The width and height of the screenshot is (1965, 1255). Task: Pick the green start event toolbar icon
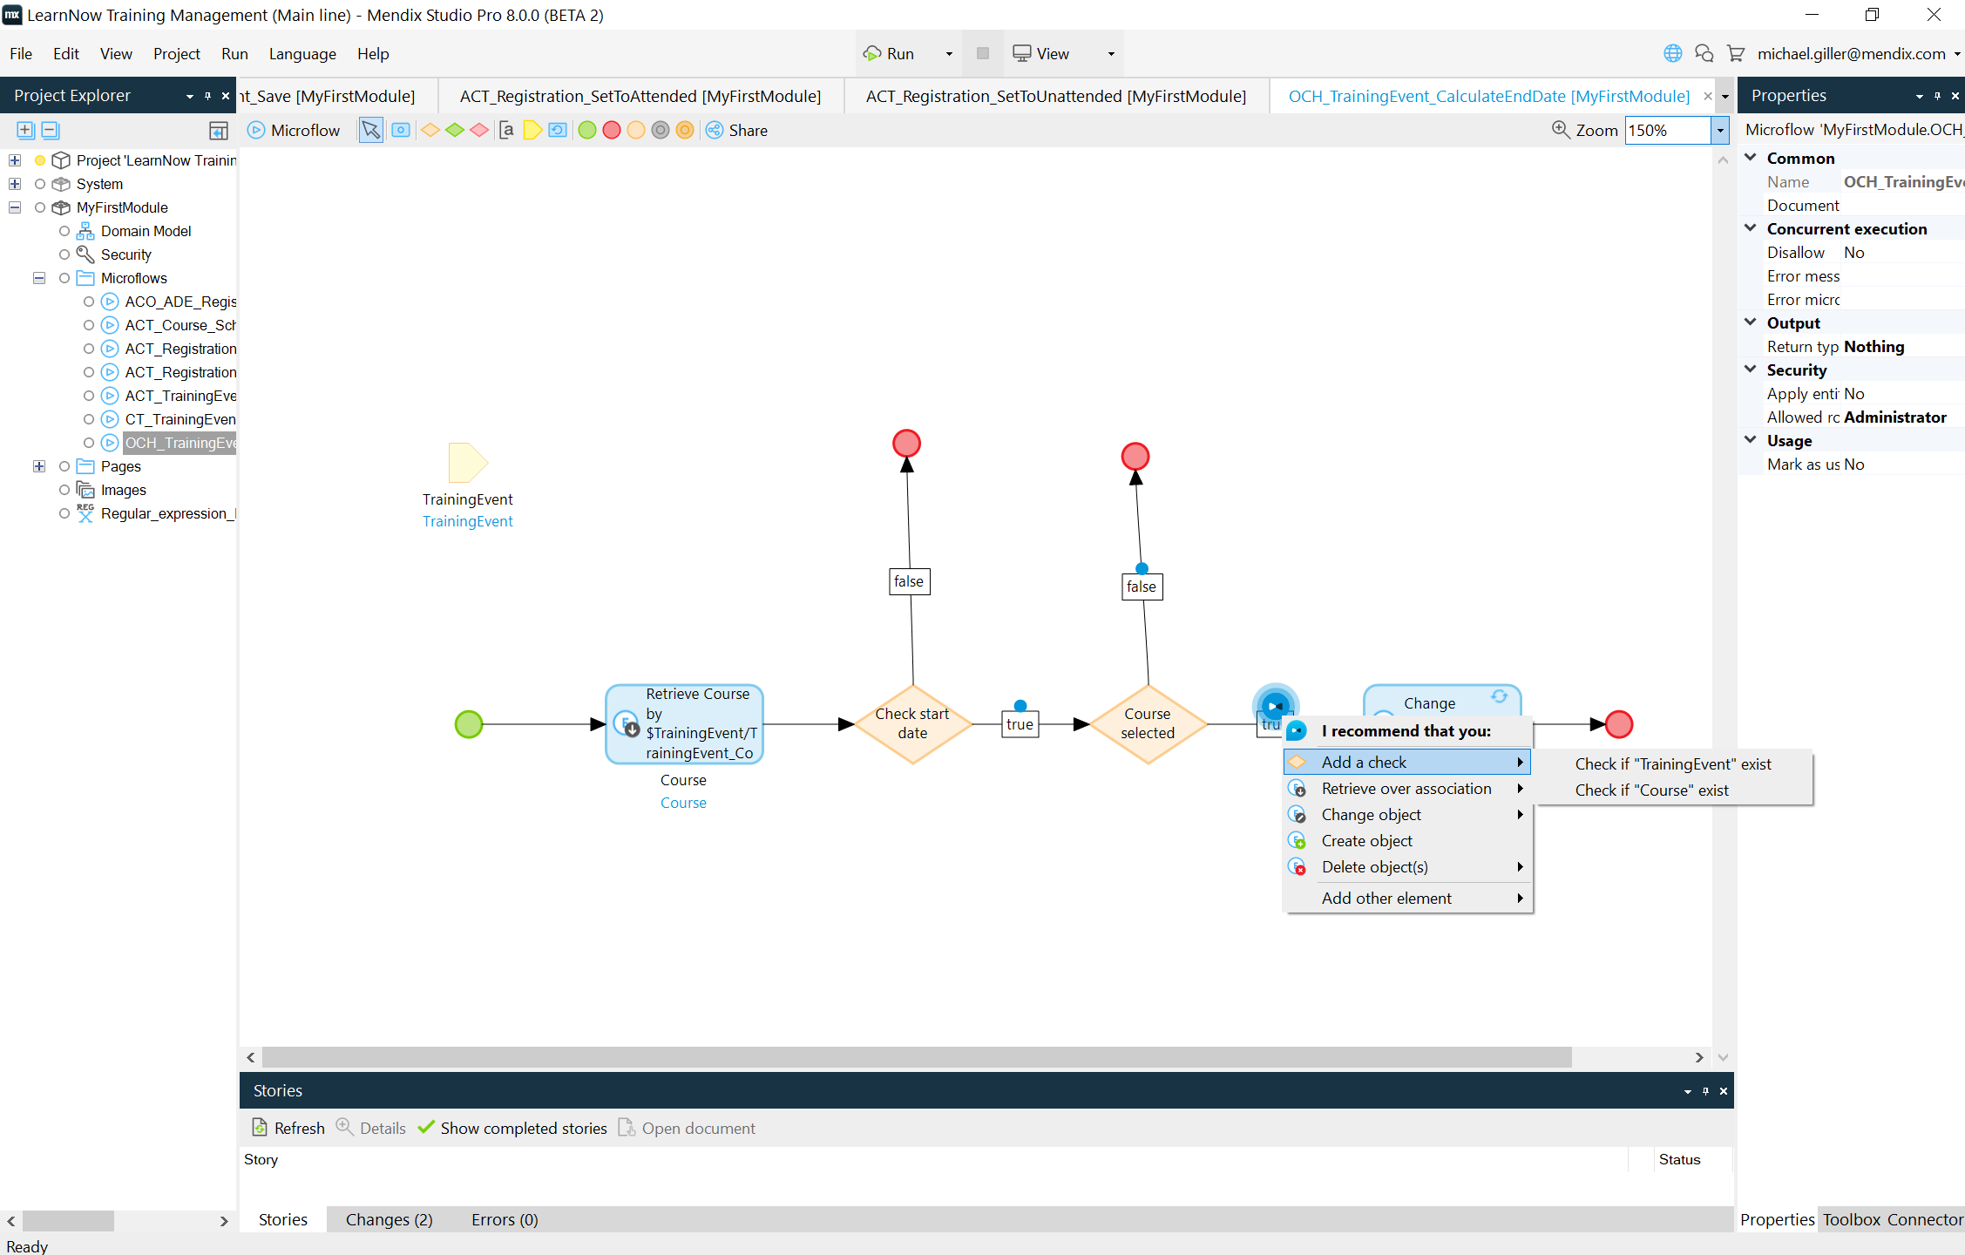click(587, 130)
